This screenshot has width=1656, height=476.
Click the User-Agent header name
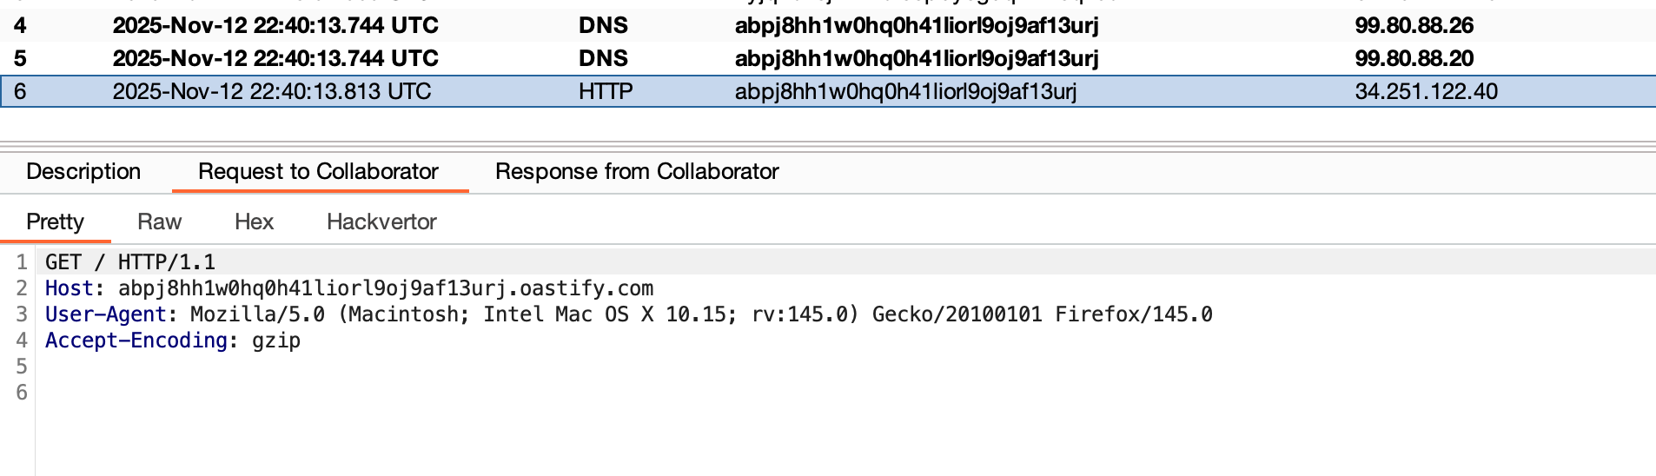tap(105, 314)
